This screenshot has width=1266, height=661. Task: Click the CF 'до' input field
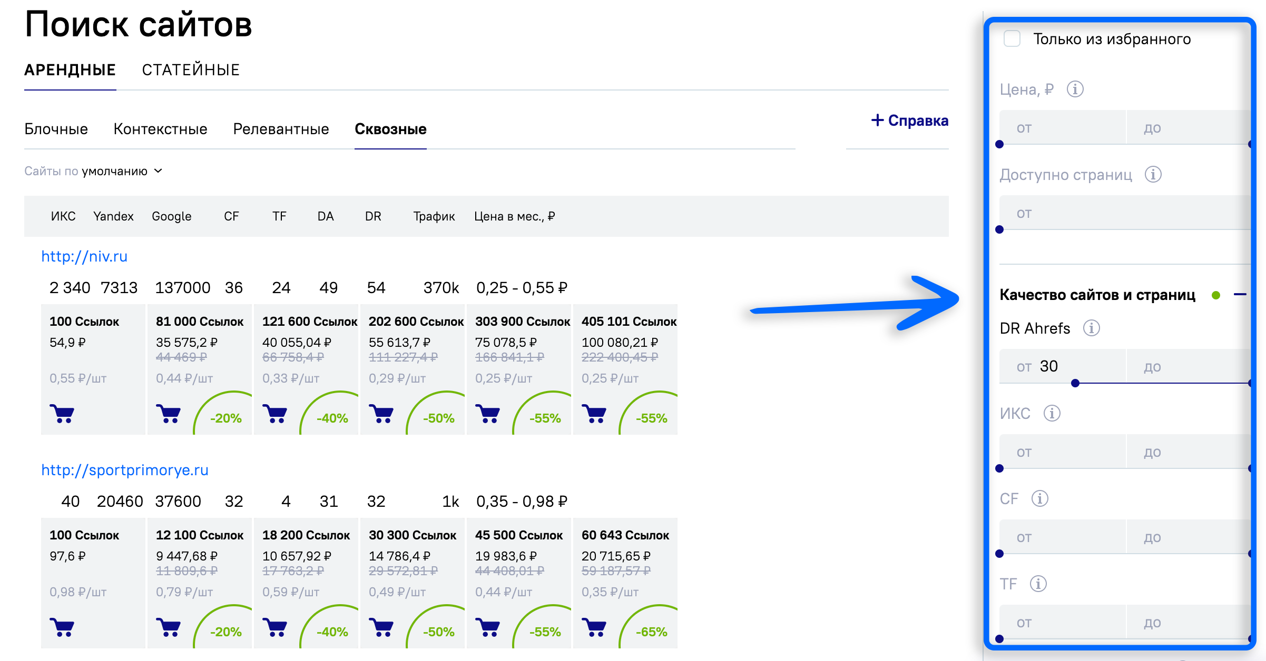pyautogui.click(x=1189, y=537)
